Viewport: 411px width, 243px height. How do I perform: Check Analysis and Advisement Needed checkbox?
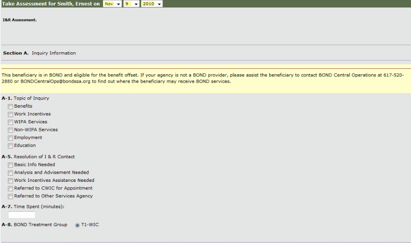click(x=10, y=173)
